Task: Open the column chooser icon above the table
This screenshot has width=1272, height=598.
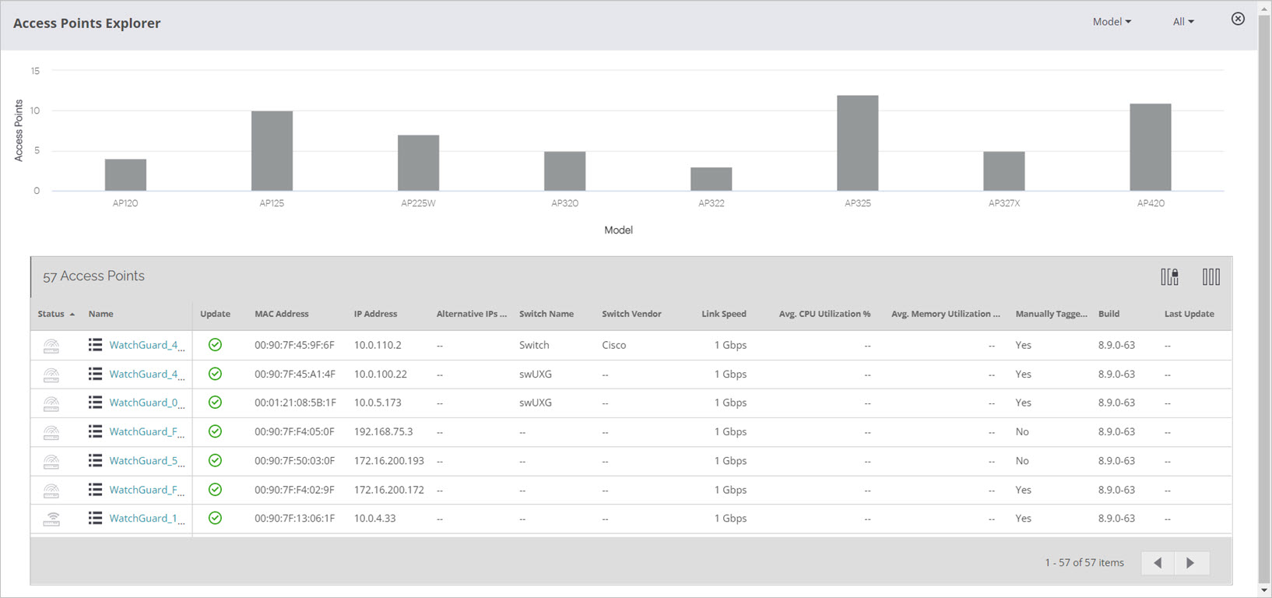Action: (1211, 276)
